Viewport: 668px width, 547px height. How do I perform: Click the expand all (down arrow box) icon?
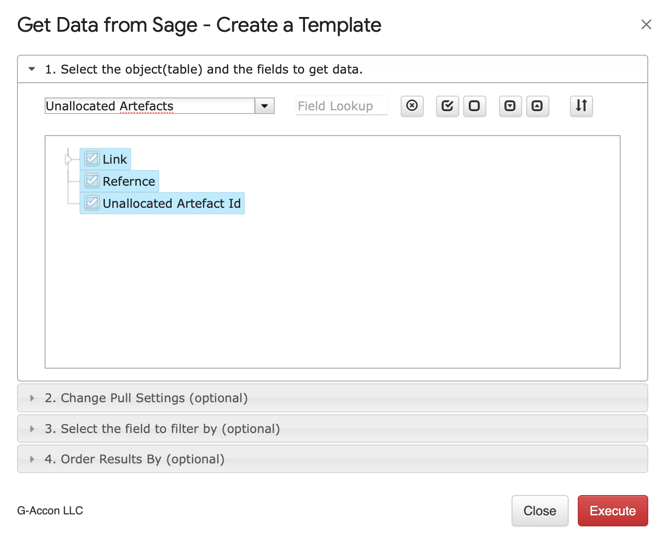(510, 106)
